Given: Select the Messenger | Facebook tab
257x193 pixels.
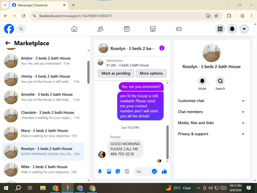Looking at the screenshot, I should click(39, 5).
